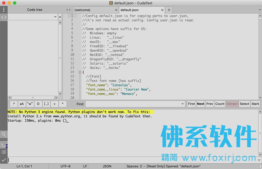The width and height of the screenshot is (262, 169).
Task: Toggle the asterisk find option
Action: point(63,104)
